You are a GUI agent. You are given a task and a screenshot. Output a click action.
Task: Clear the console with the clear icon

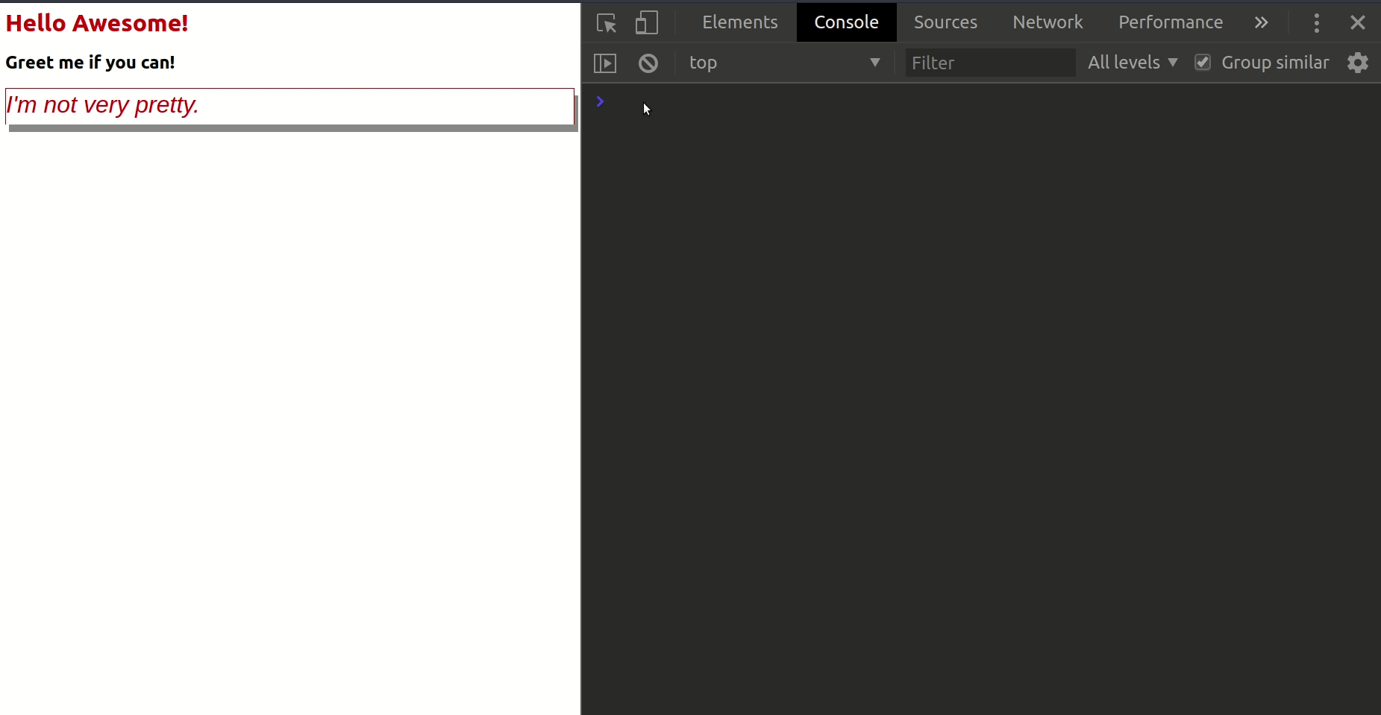point(648,63)
